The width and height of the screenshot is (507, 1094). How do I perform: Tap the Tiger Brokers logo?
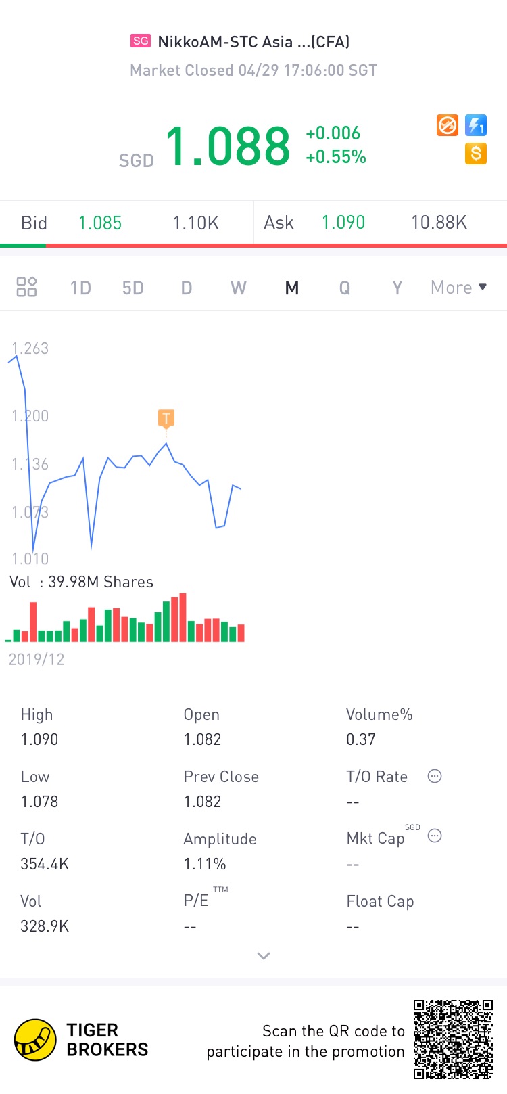coord(81,1040)
